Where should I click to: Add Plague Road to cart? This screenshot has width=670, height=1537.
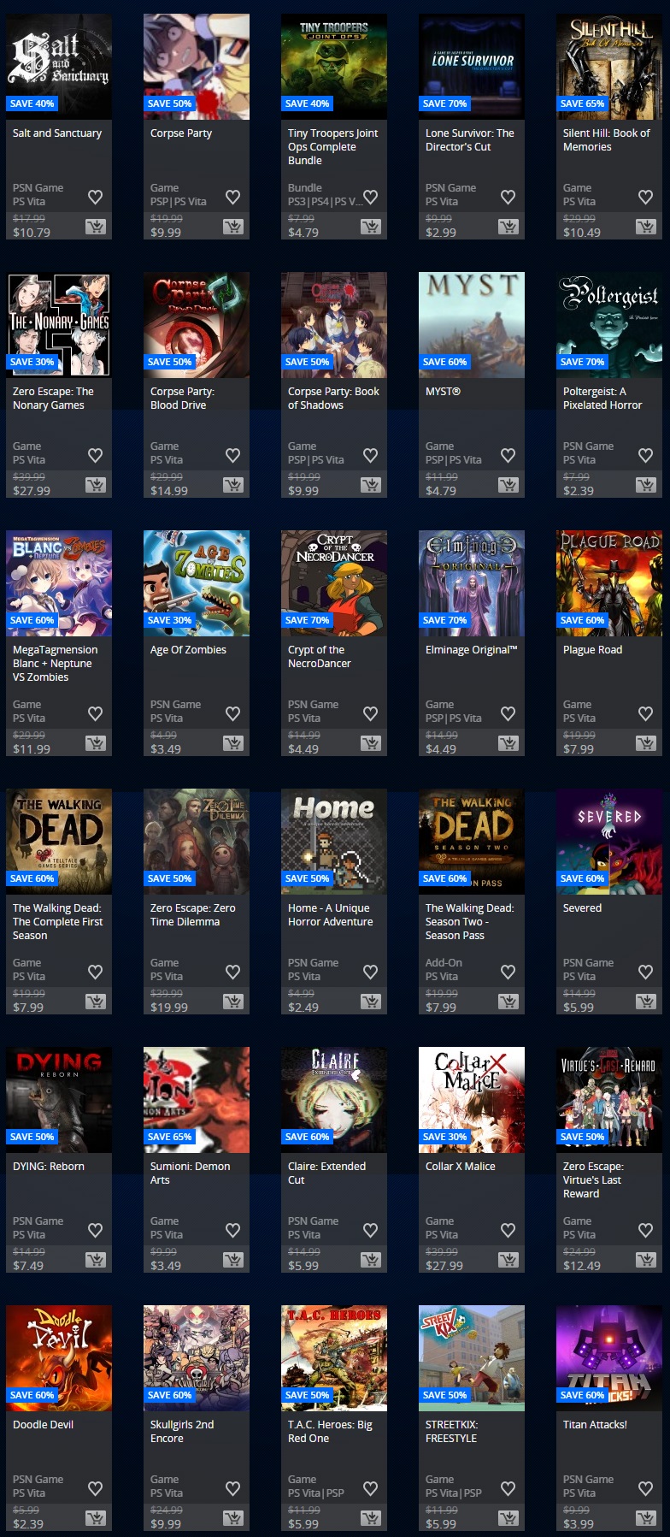click(646, 743)
